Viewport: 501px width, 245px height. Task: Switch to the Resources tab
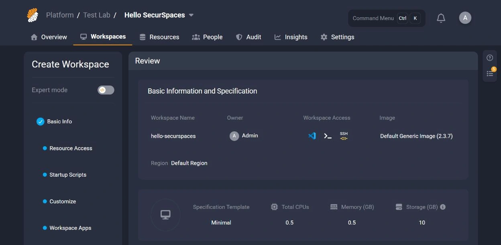pos(159,37)
